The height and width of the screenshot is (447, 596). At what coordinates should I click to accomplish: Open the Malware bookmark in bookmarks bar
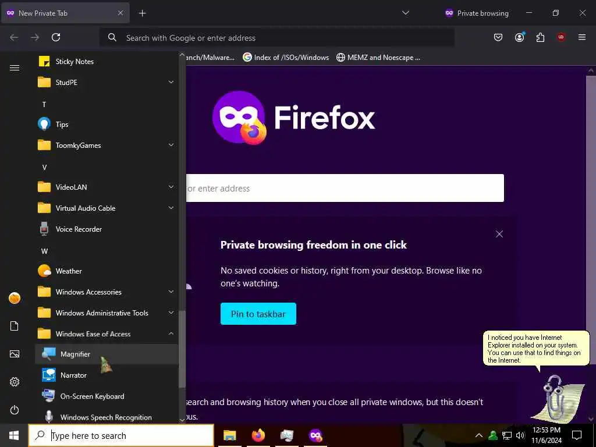click(x=210, y=58)
